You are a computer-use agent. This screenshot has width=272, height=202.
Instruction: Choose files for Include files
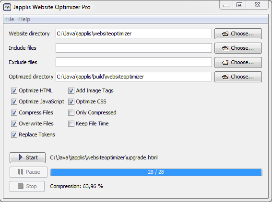[238, 48]
